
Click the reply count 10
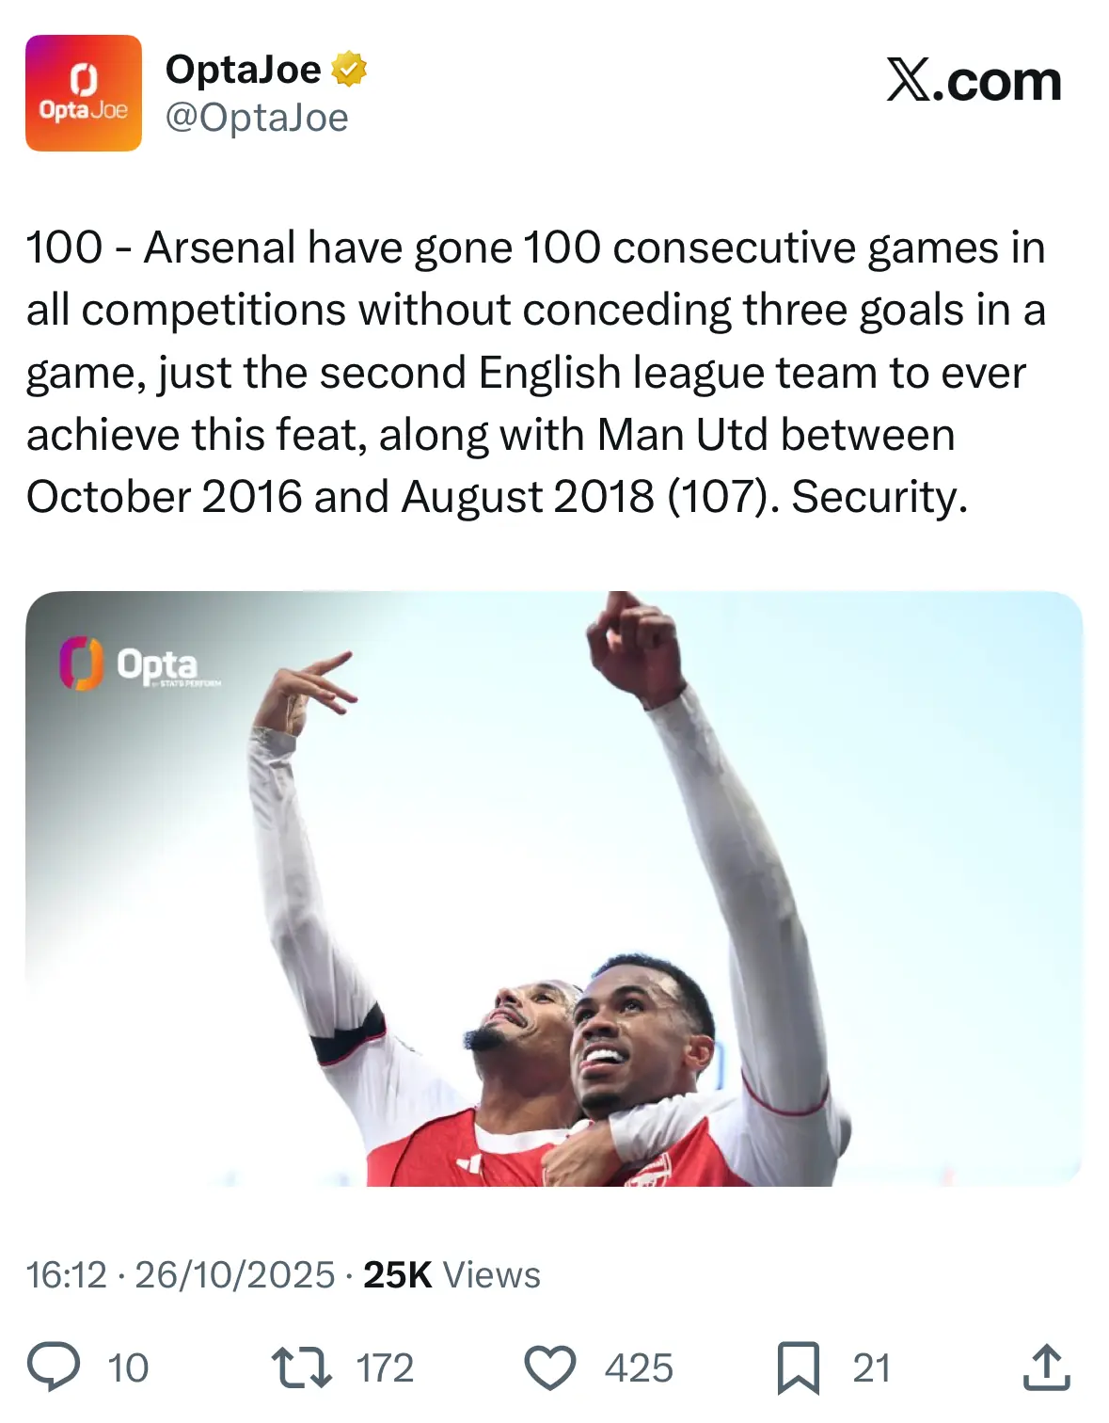pos(128,1368)
